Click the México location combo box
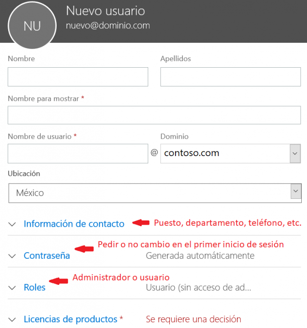The width and height of the screenshot is (307, 328). coord(155,193)
